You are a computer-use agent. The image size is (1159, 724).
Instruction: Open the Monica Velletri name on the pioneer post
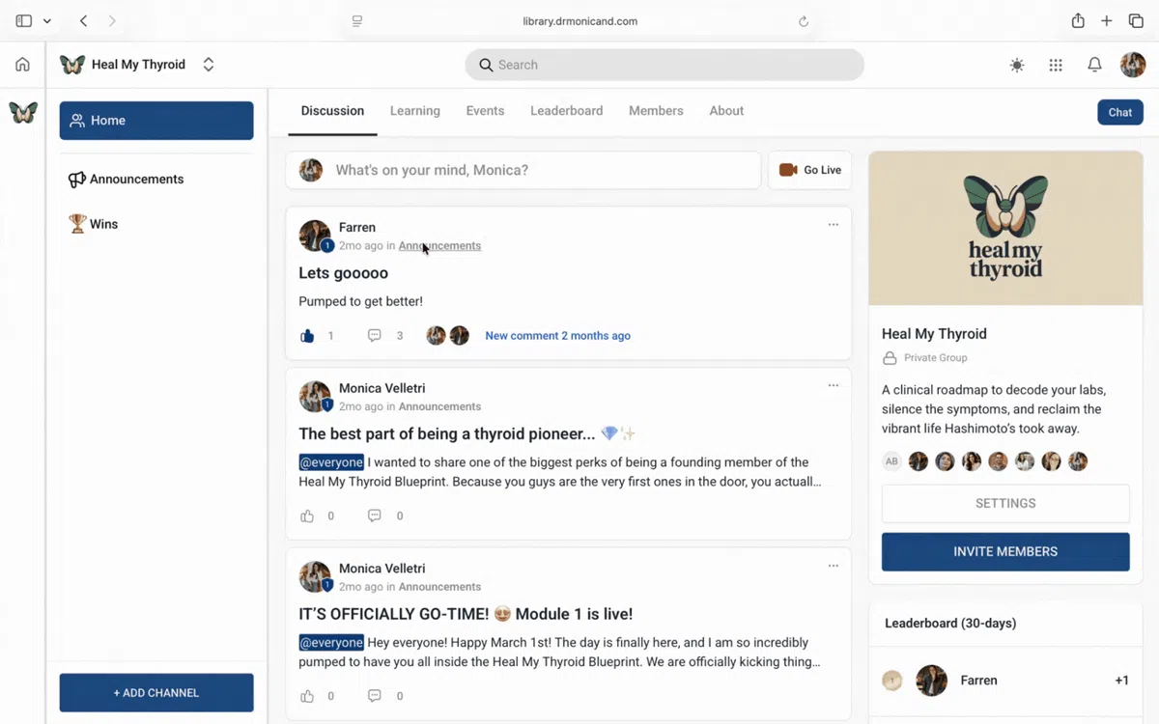[382, 388]
